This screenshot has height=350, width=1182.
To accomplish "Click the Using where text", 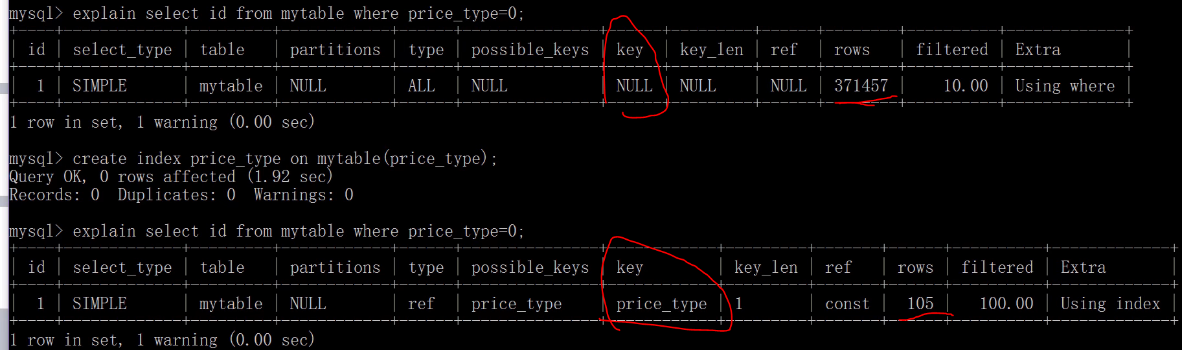I will pos(1065,86).
